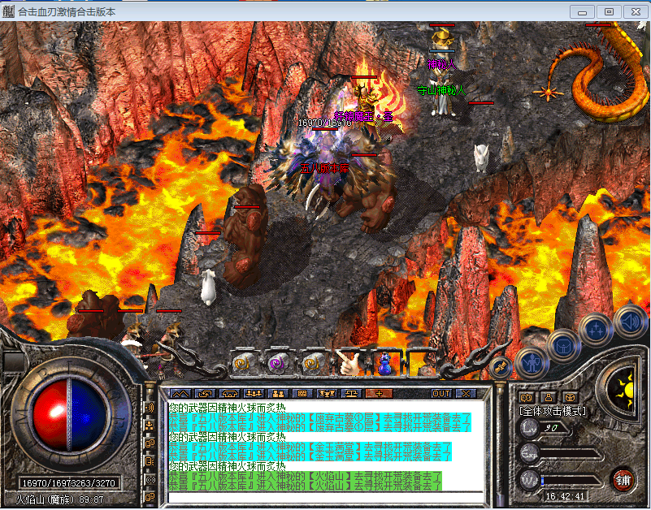Click the Wgt weight orb icon
This screenshot has height=510, width=651.
coord(530,480)
